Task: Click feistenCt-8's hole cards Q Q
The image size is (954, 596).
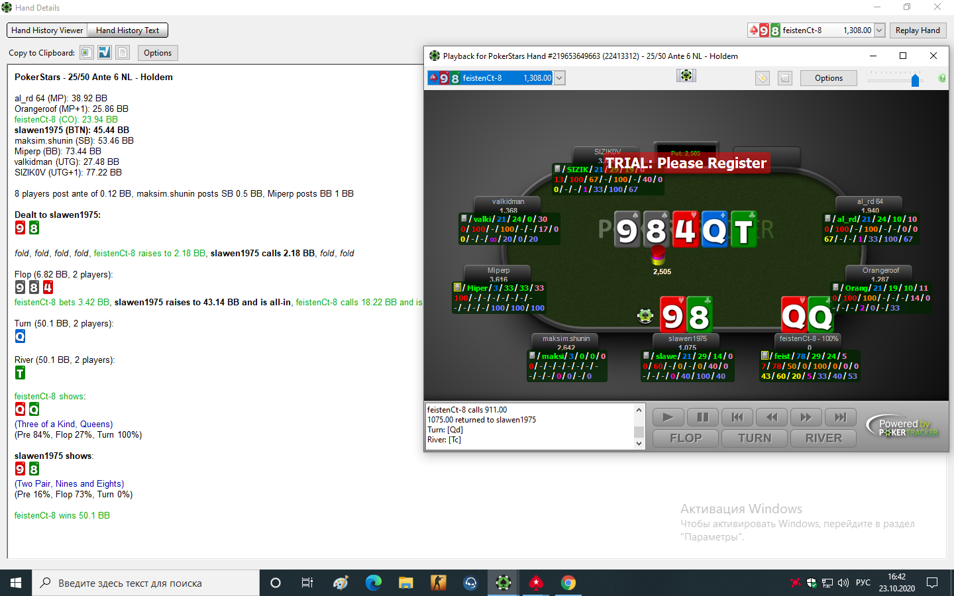Action: [807, 314]
